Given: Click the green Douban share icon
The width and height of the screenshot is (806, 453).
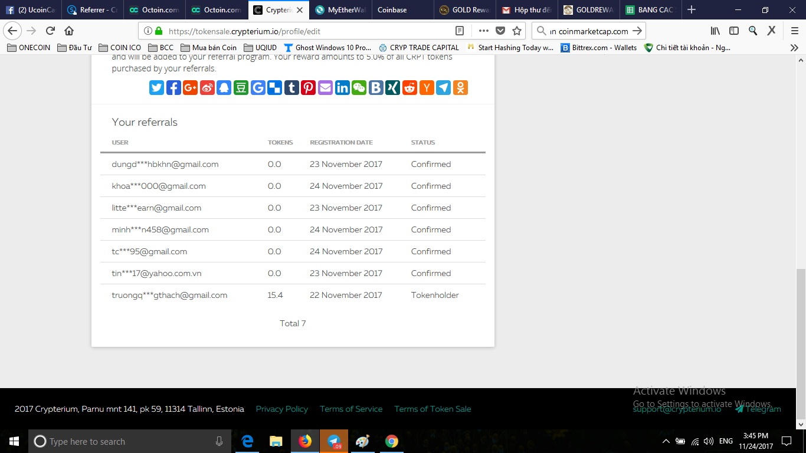Looking at the screenshot, I should coord(241,88).
